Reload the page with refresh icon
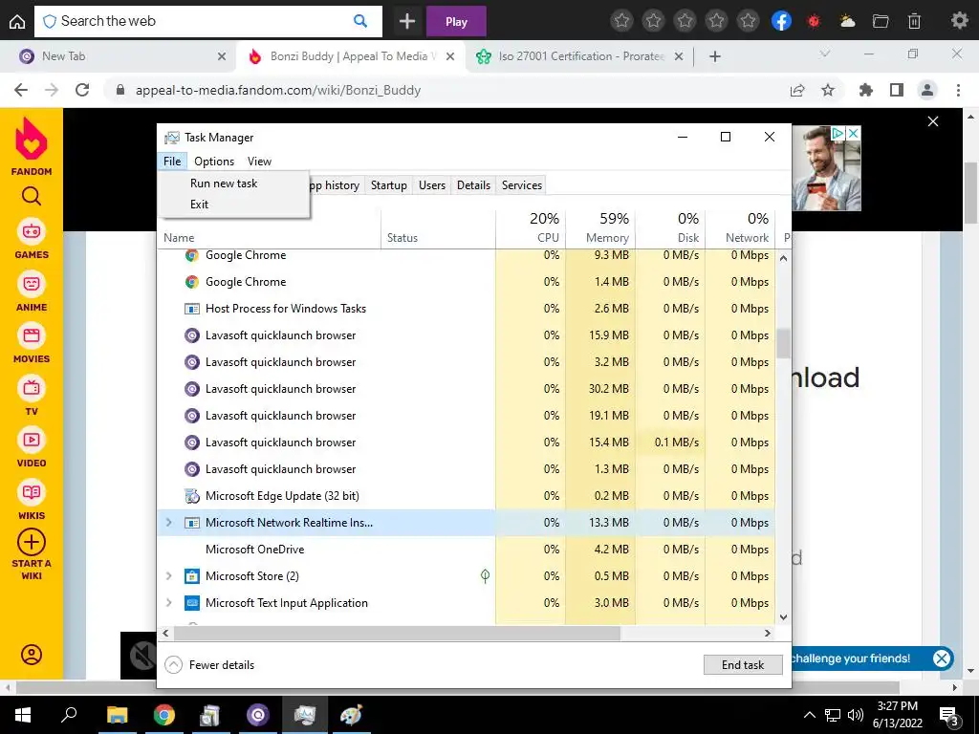This screenshot has height=734, width=979. (x=82, y=90)
